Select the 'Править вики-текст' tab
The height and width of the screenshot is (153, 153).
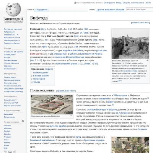click(x=106, y=10)
